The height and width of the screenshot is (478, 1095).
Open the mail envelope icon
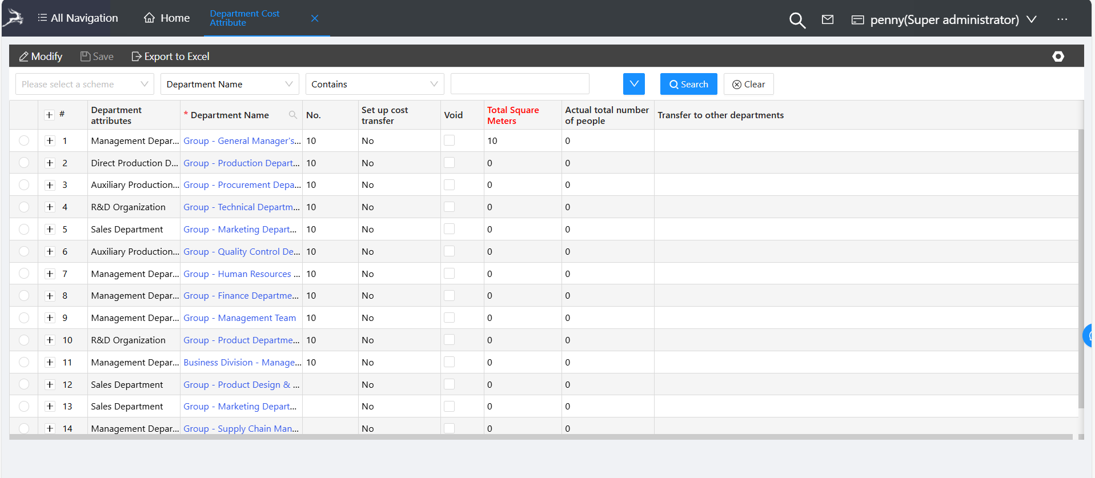827,20
